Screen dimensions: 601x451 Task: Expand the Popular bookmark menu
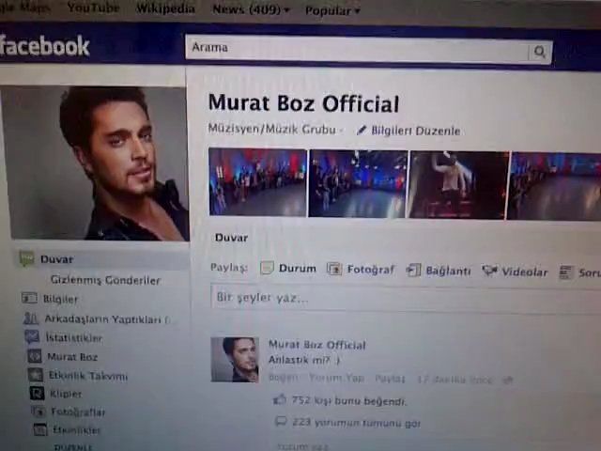tap(332, 11)
